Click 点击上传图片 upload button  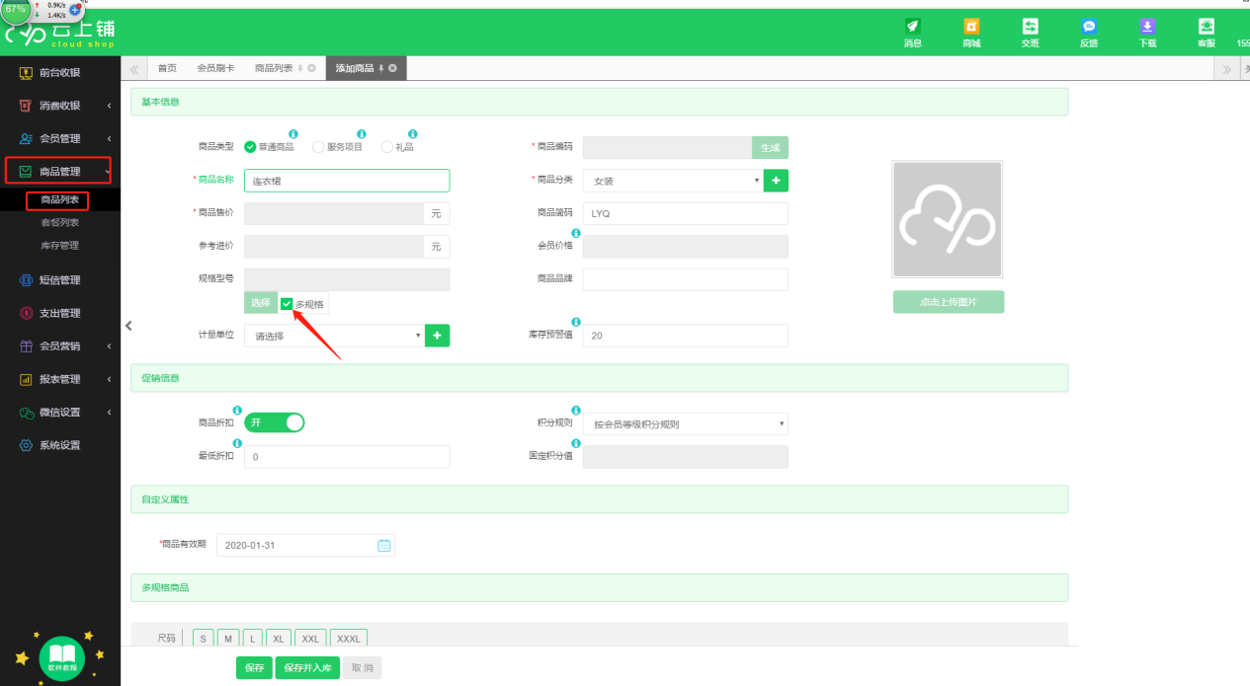coord(949,302)
